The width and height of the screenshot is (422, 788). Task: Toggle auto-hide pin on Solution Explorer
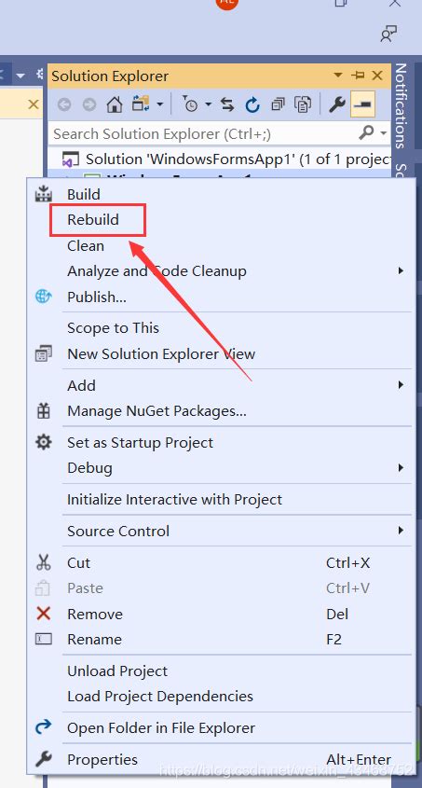click(x=359, y=76)
